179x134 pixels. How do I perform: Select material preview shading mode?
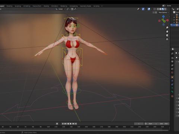pos(163,9)
